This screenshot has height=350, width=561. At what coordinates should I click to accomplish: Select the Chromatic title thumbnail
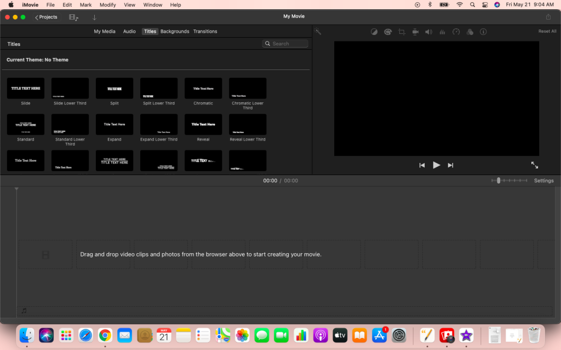(x=203, y=88)
